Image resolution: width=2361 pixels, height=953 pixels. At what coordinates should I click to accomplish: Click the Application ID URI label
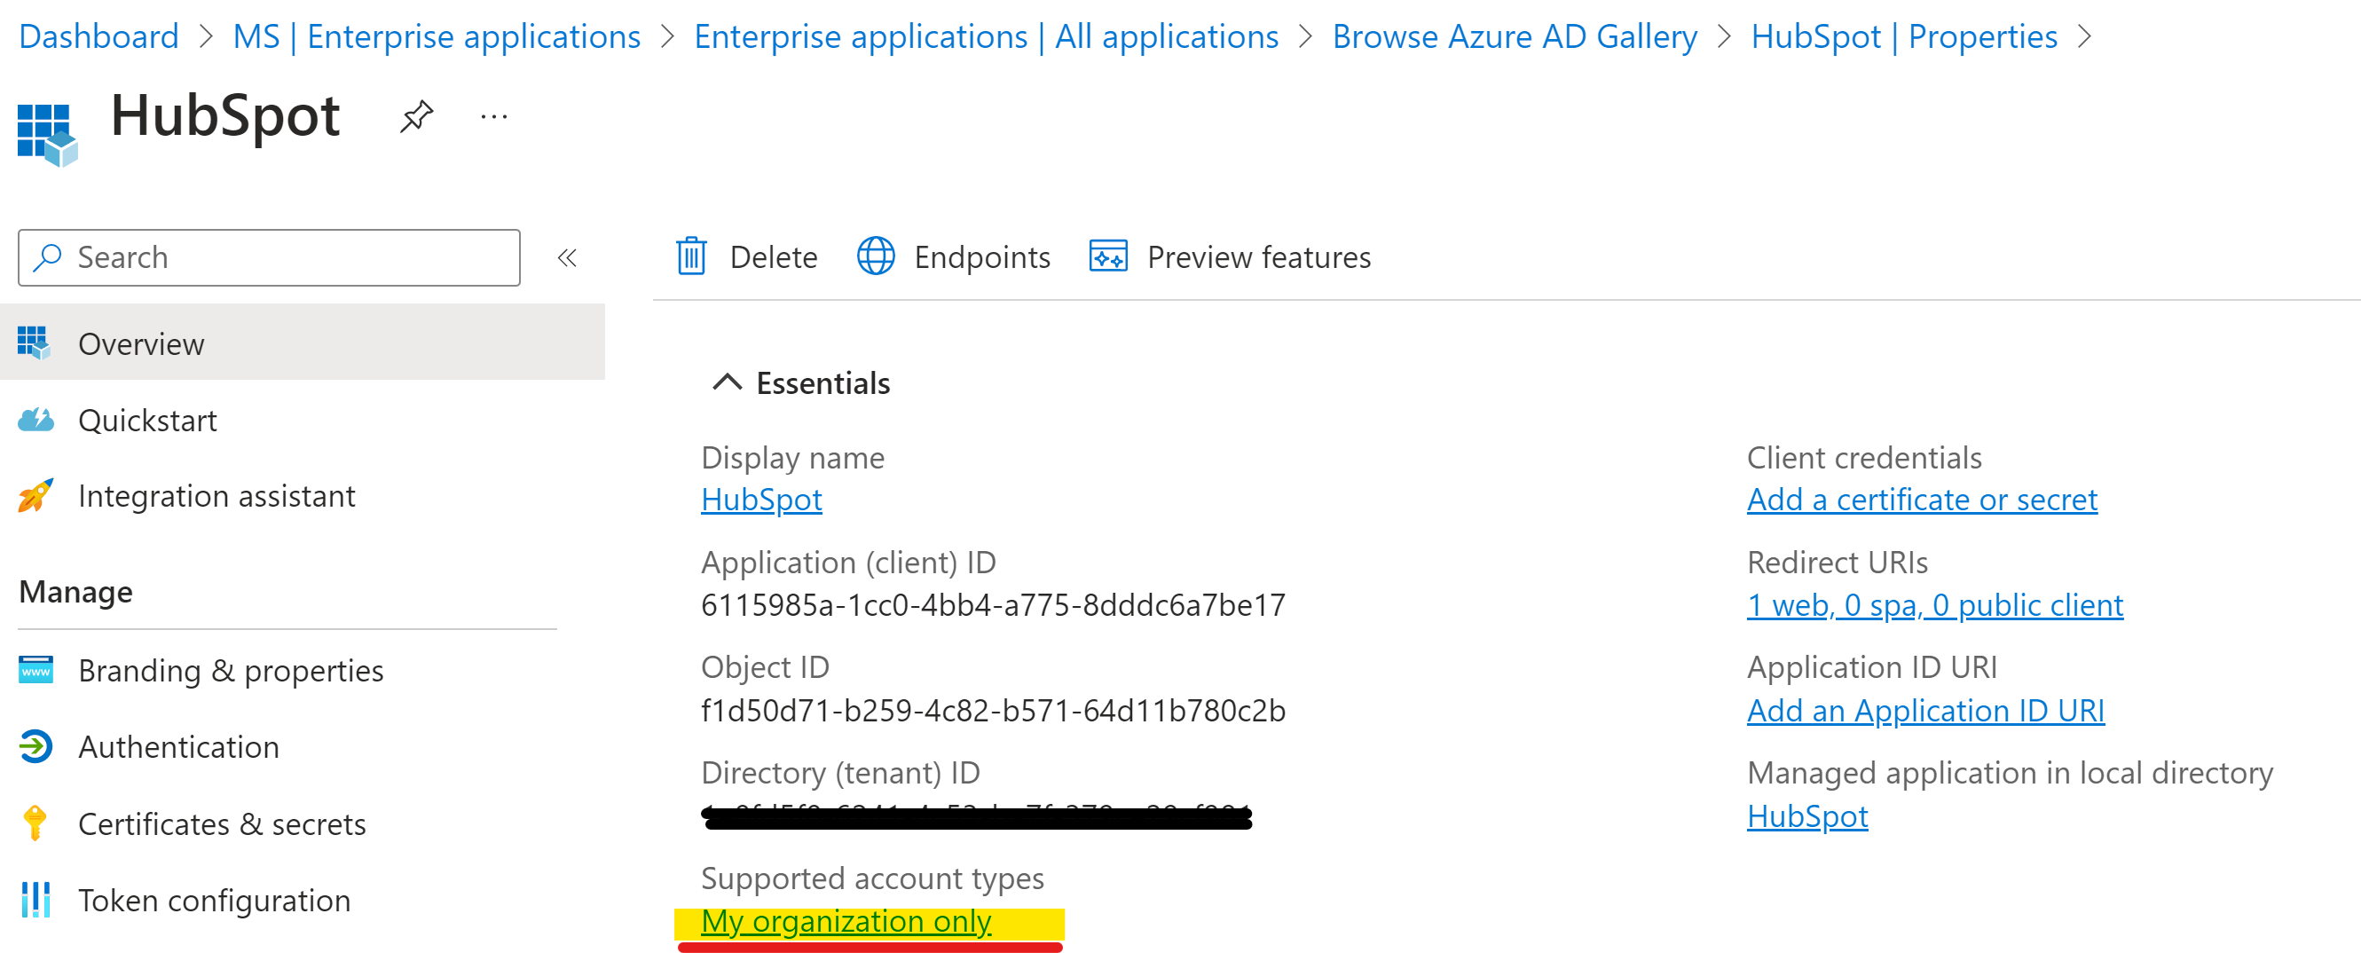pyautogui.click(x=1871, y=667)
